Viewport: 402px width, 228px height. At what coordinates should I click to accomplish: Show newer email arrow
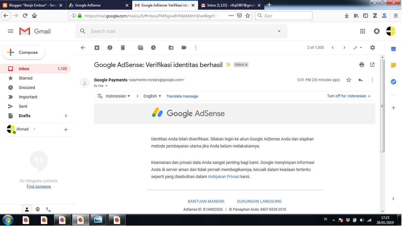[x=333, y=48]
